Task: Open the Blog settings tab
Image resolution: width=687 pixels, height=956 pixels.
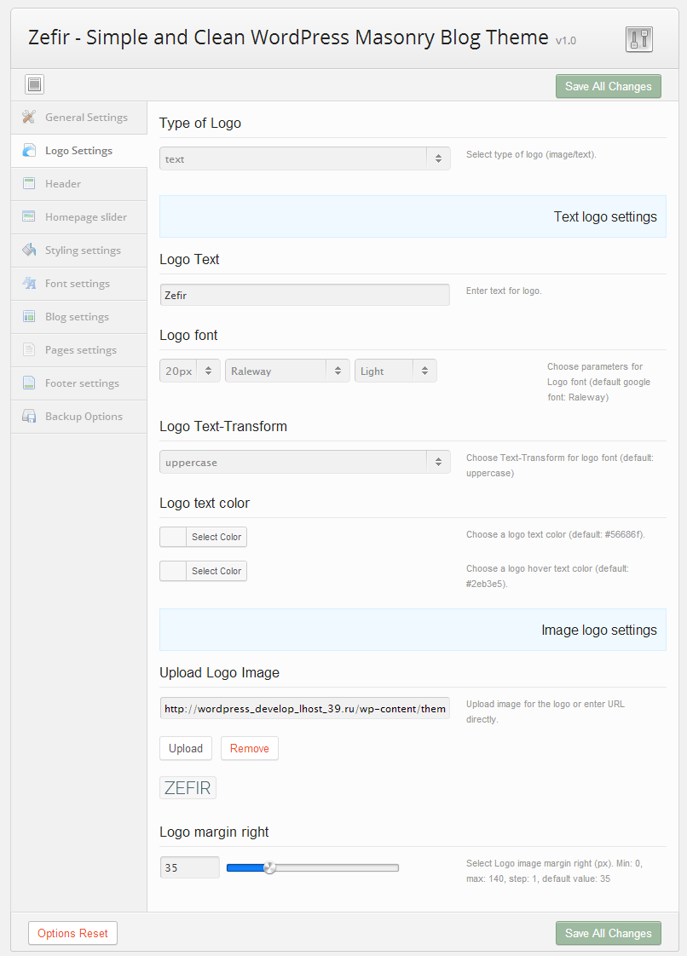Action: [77, 317]
